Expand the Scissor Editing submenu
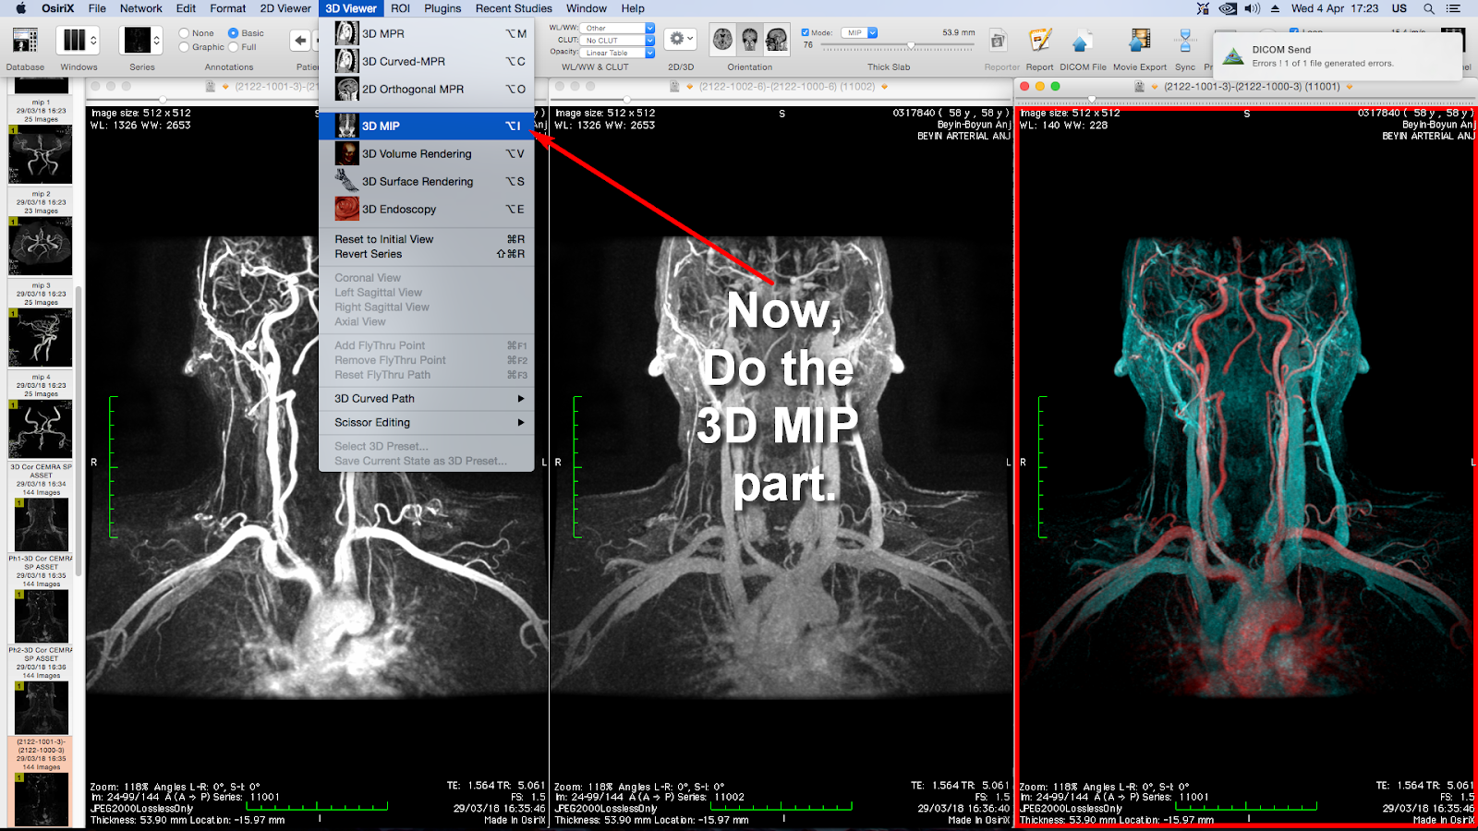 [375, 422]
